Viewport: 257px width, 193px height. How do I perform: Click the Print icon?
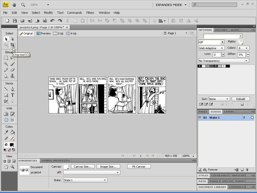point(45,21)
